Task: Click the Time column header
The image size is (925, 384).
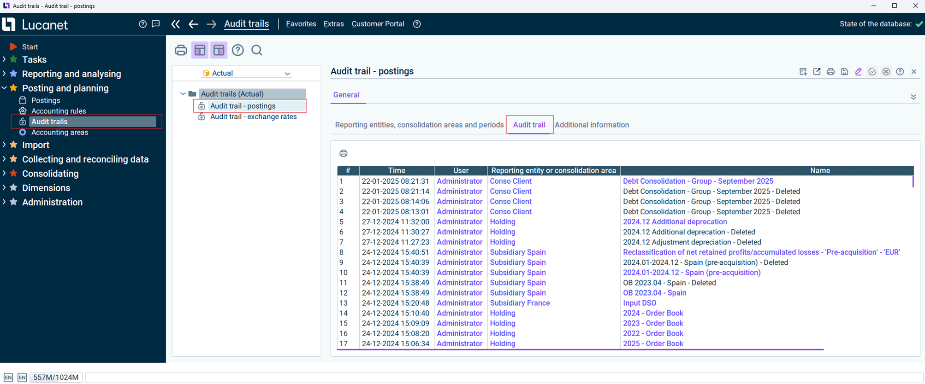Action: 397,171
